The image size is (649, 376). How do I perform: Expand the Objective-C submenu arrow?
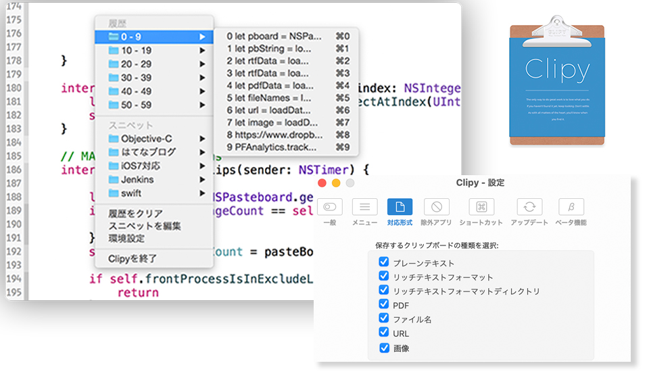(x=202, y=139)
